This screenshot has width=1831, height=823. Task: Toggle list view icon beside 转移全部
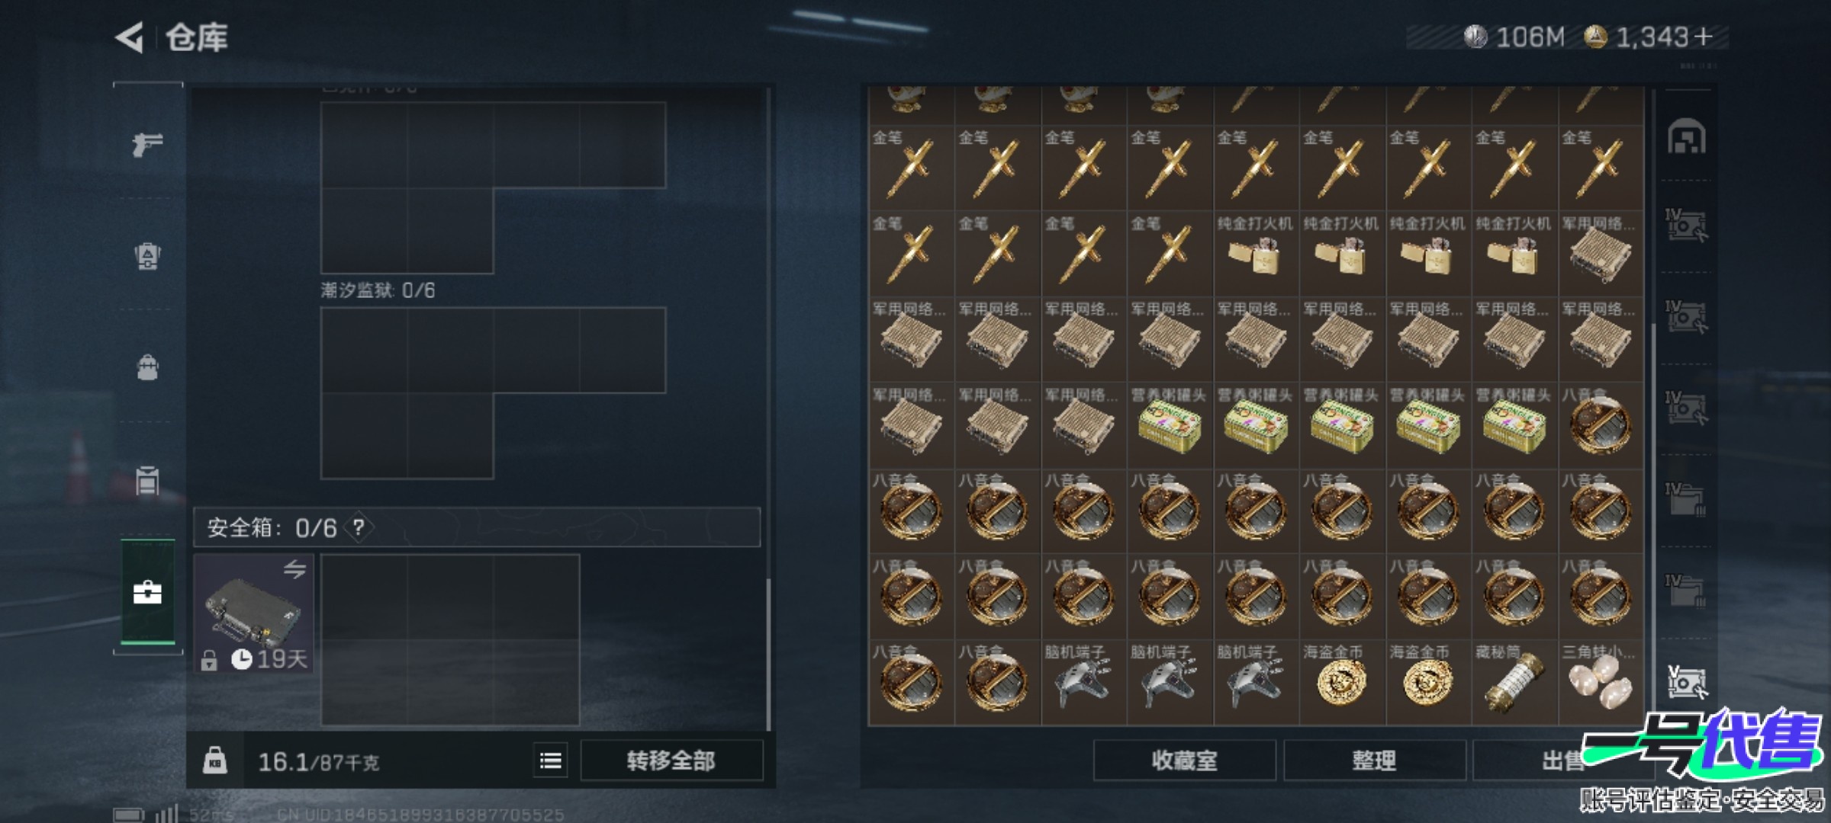click(551, 761)
